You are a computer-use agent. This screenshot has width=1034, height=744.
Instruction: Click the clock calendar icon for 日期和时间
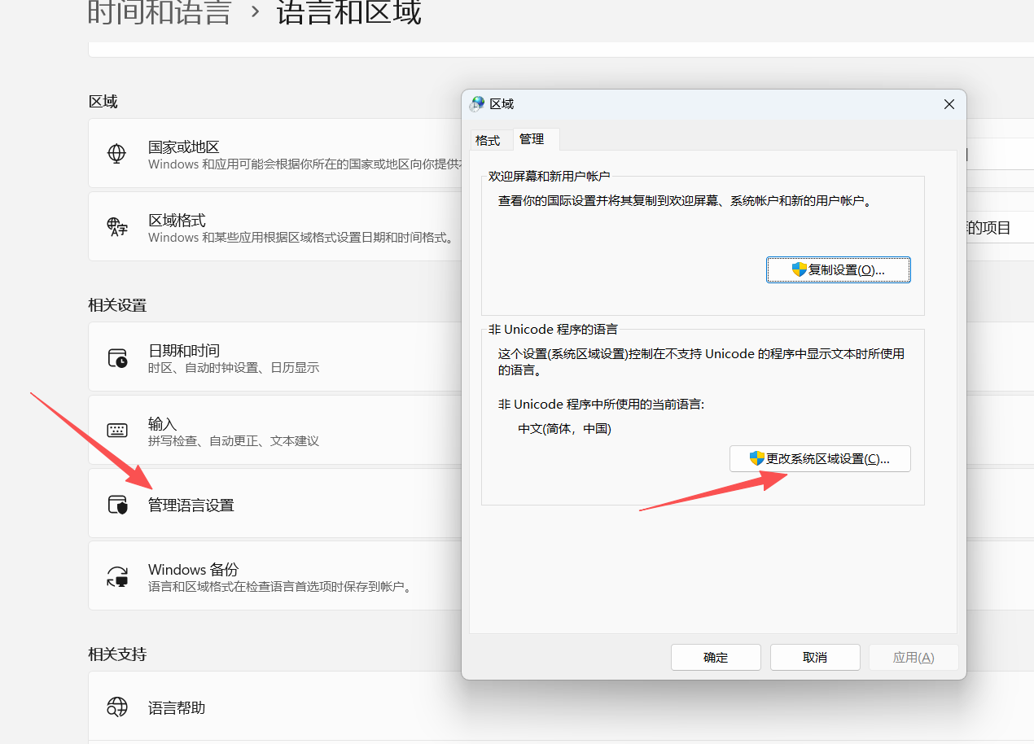pos(117,358)
